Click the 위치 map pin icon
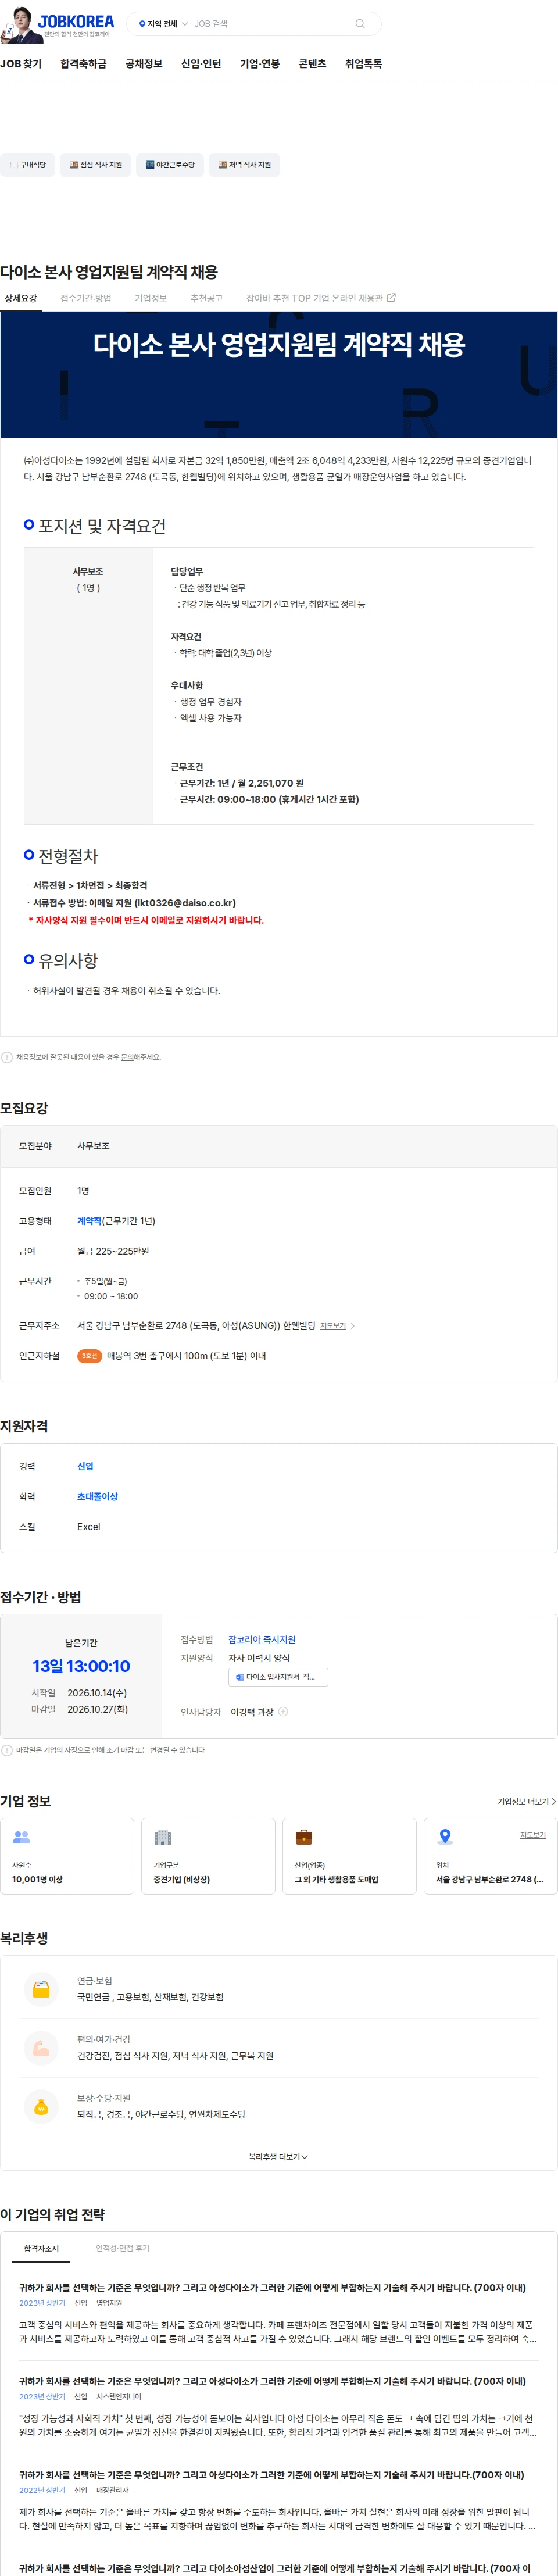Viewport: 558px width, 2576px height. pos(445,1838)
